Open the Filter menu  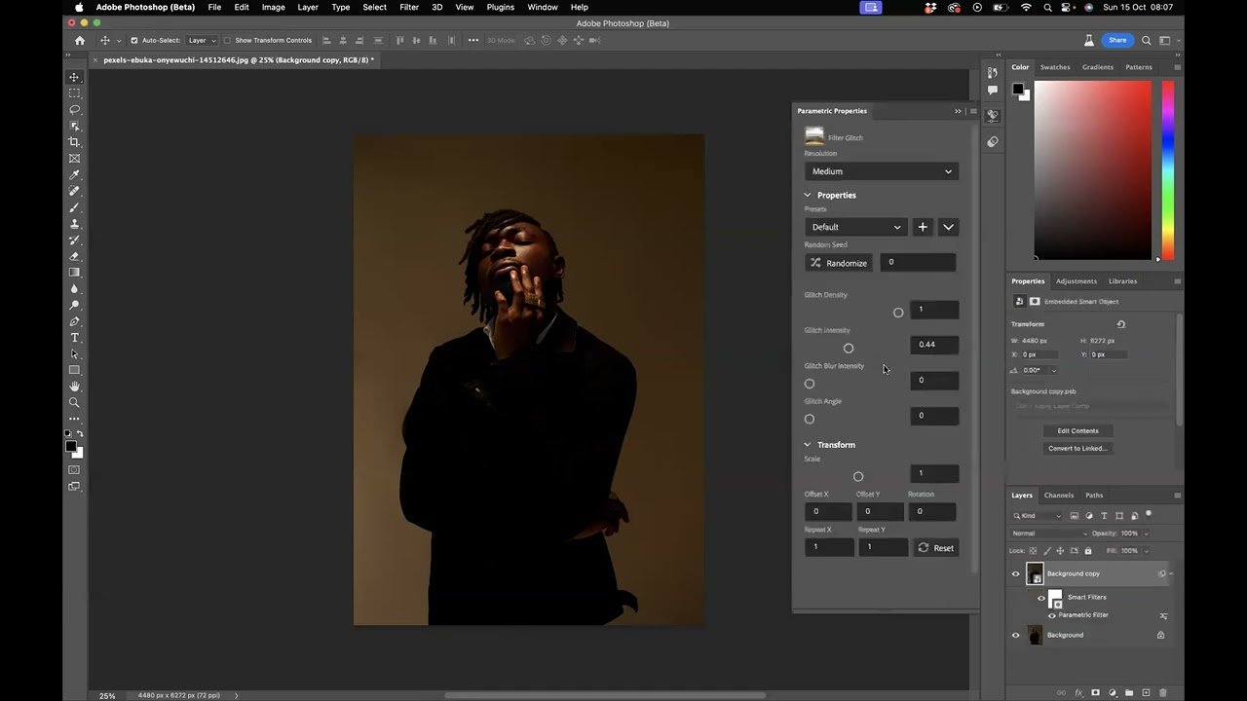point(409,7)
